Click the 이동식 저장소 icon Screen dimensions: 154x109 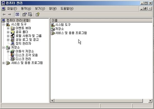(x=13, y=51)
